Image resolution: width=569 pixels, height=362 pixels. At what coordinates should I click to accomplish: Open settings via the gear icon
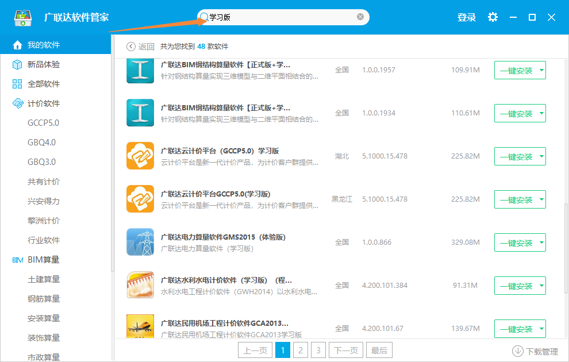[493, 17]
